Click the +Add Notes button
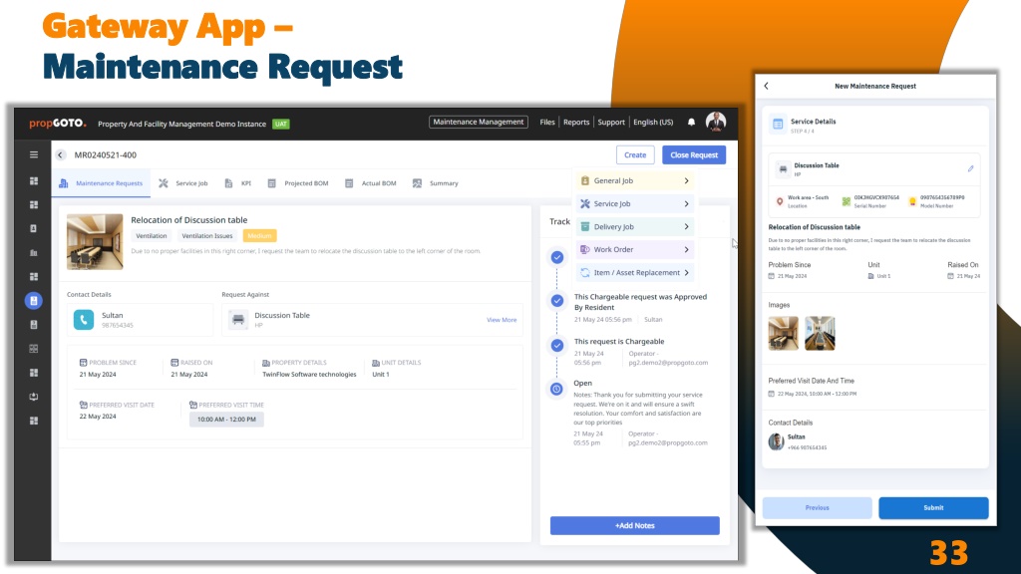Image resolution: width=1021 pixels, height=574 pixels. [635, 526]
